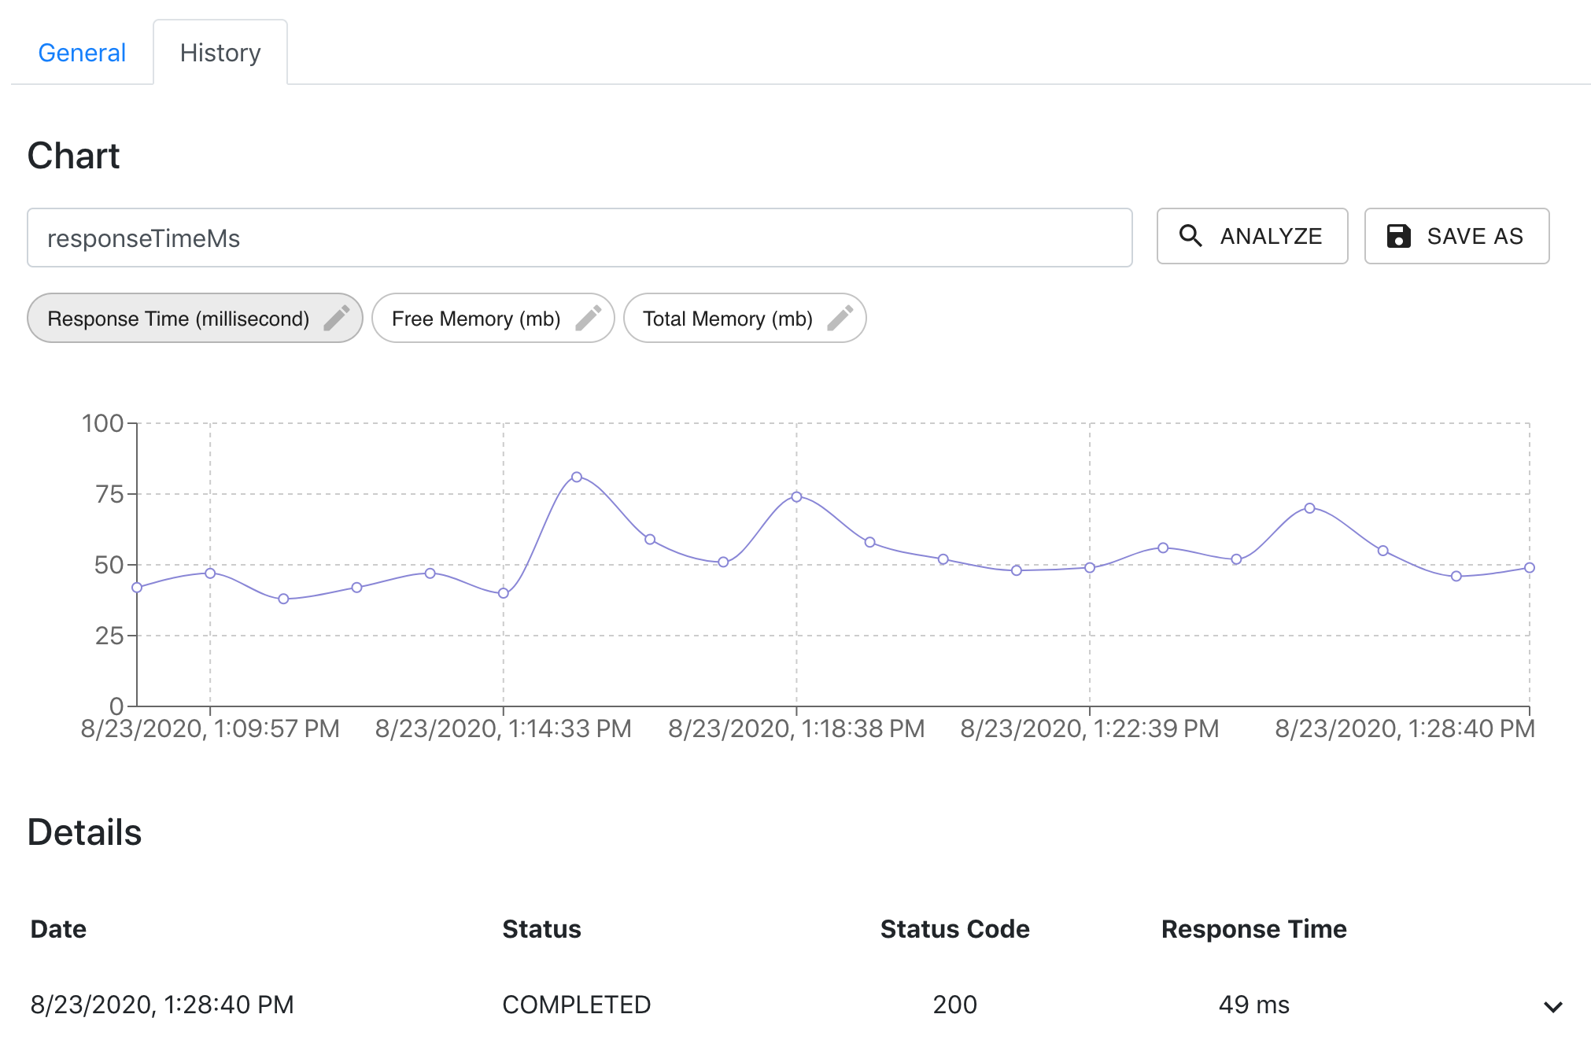1591x1062 pixels.
Task: Click the y-axis label 75
Action: [x=109, y=494]
